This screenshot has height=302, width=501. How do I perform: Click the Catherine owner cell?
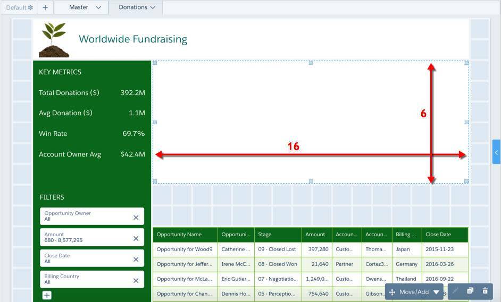click(236, 249)
